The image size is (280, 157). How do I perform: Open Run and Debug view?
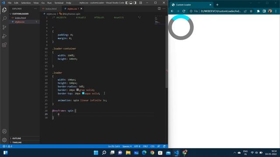tap(4, 36)
